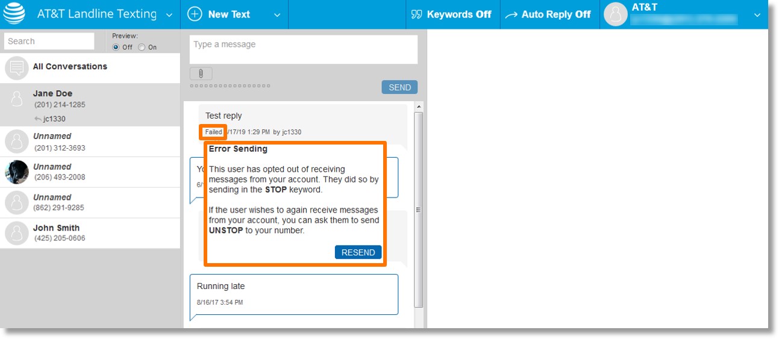Click the paperclip attachment button
Viewport: 779px width, 339px height.
201,73
